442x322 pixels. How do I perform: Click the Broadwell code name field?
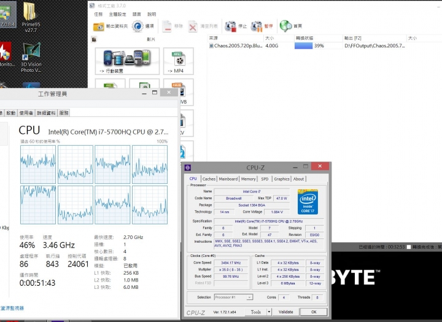tap(233, 198)
